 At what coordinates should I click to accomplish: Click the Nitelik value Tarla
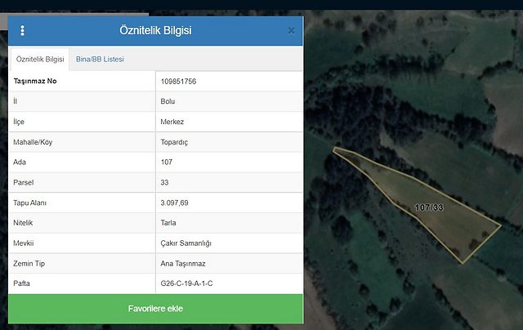(169, 222)
